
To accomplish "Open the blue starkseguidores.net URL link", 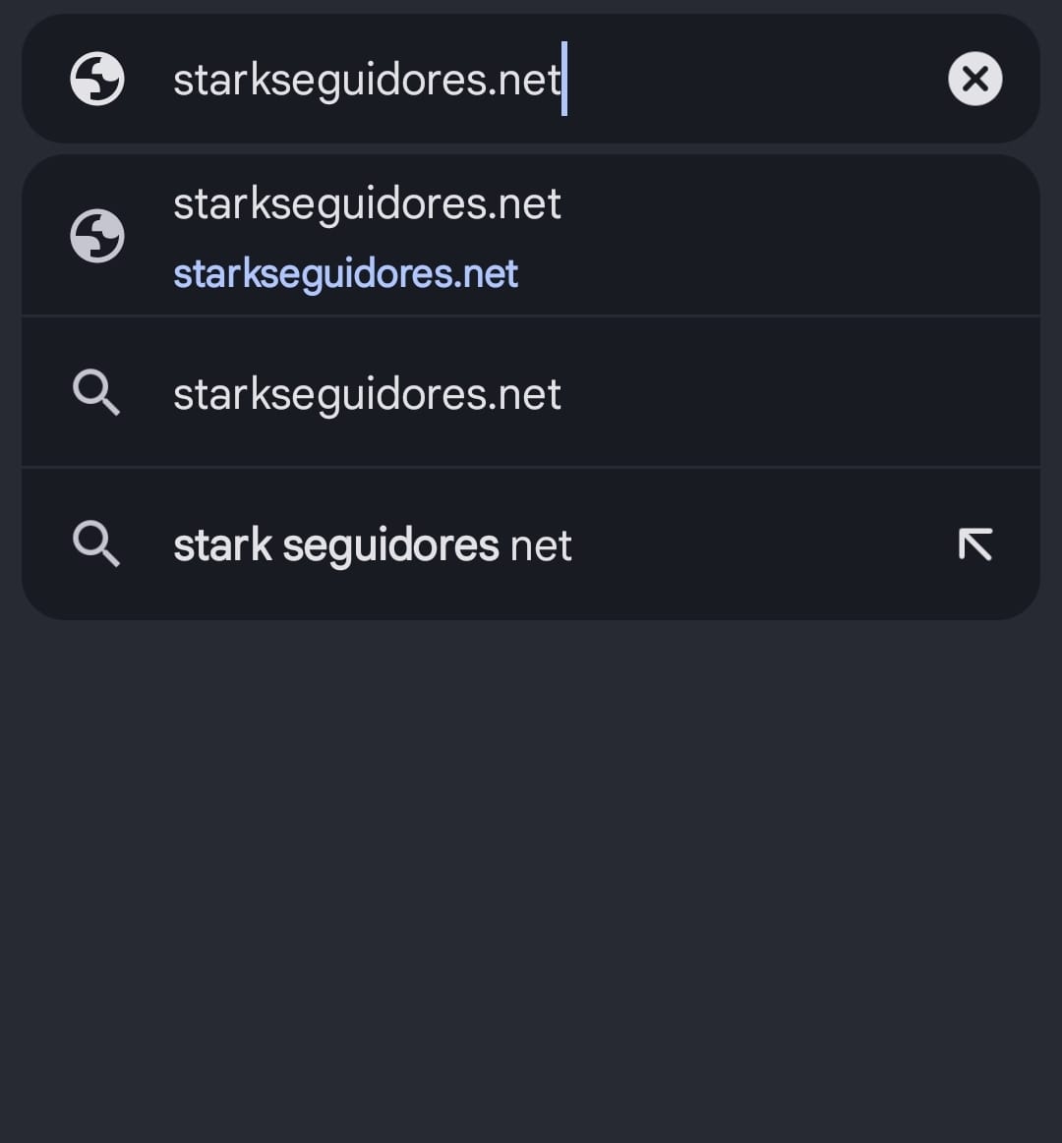I will pos(345,274).
